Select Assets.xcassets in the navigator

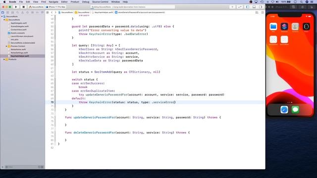[18, 33]
